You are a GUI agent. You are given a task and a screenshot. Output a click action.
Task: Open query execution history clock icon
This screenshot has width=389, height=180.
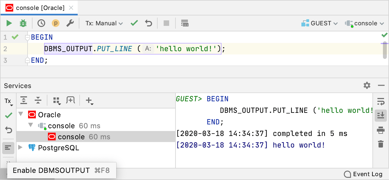41,23
